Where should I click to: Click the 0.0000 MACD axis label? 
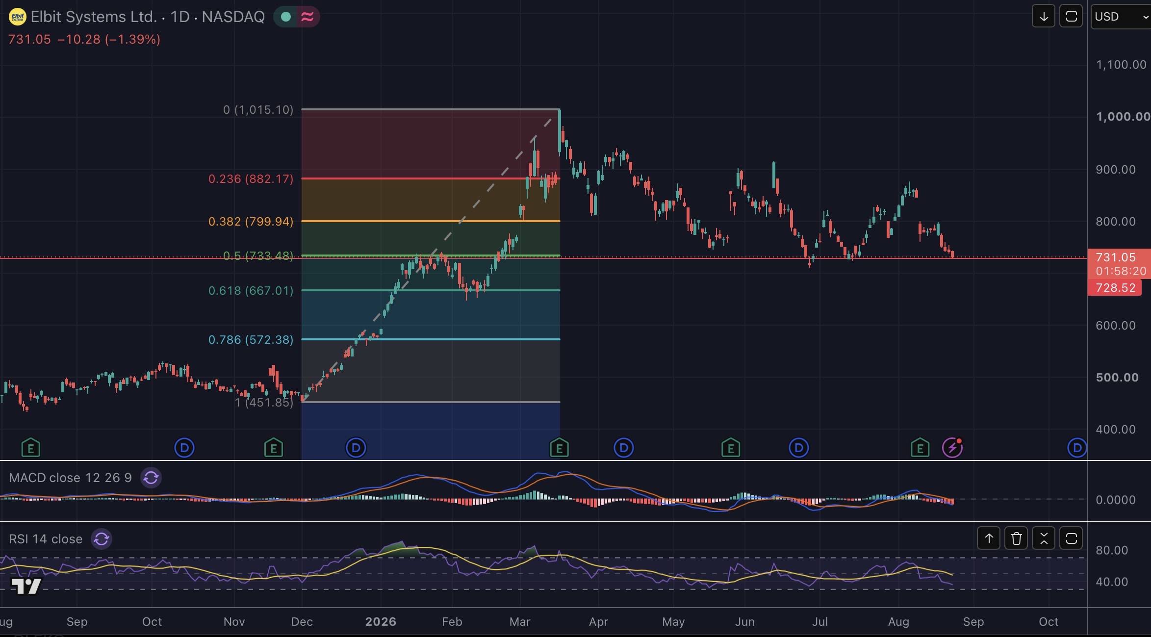(1116, 500)
